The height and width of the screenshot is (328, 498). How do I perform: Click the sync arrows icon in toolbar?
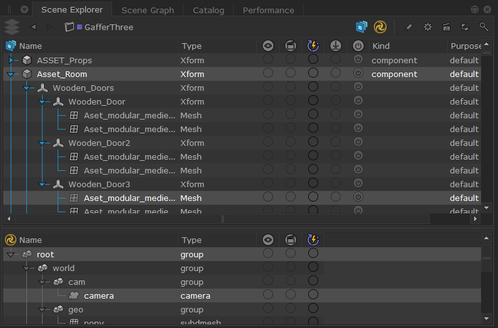click(465, 27)
